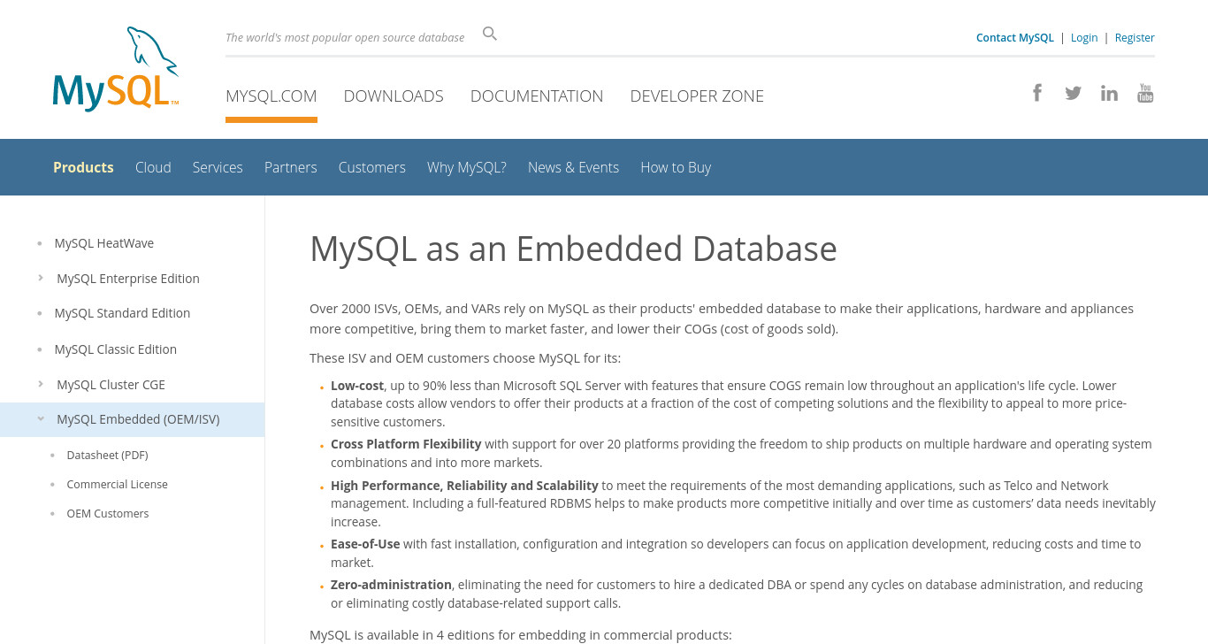Open the YouTube icon
Screen dimensions: 1208x644
(1145, 93)
